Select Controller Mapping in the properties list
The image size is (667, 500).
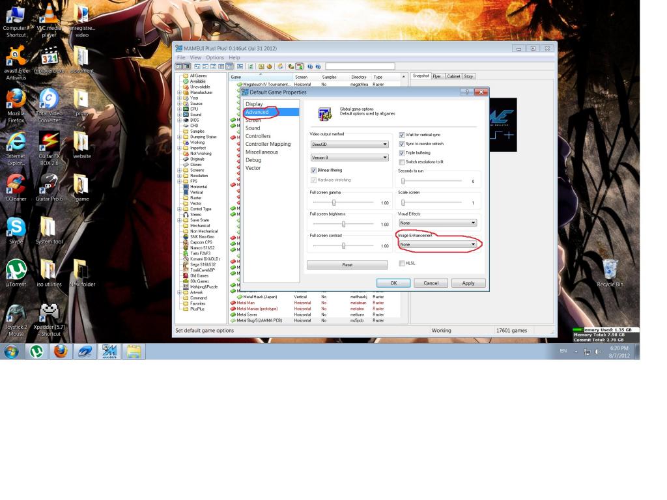pos(268,144)
